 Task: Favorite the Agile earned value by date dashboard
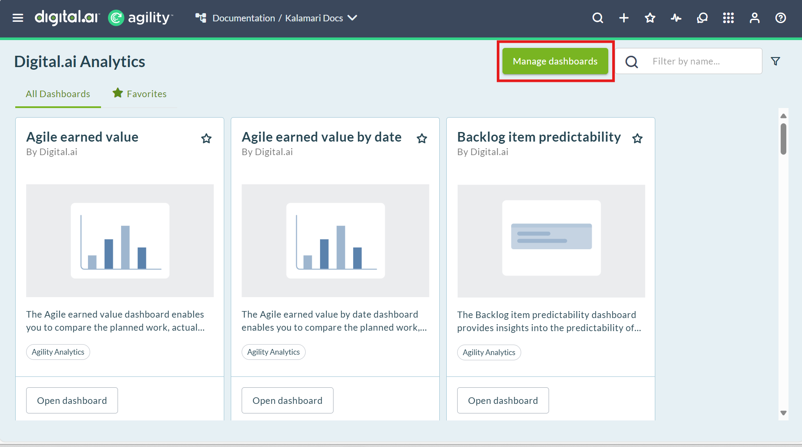[x=422, y=139]
